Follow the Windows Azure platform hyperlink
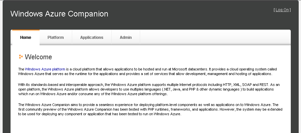 (x=45, y=69)
